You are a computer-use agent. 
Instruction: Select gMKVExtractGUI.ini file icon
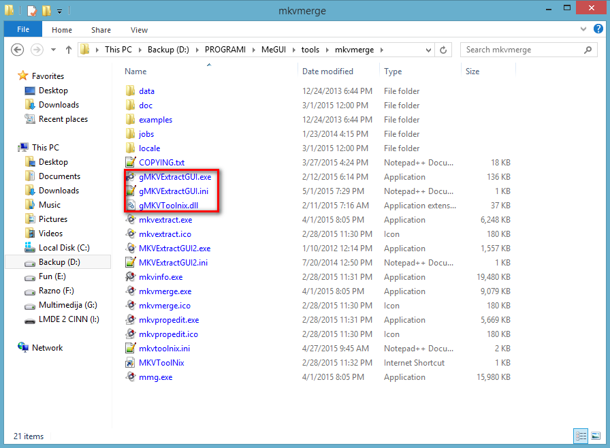[x=130, y=191]
